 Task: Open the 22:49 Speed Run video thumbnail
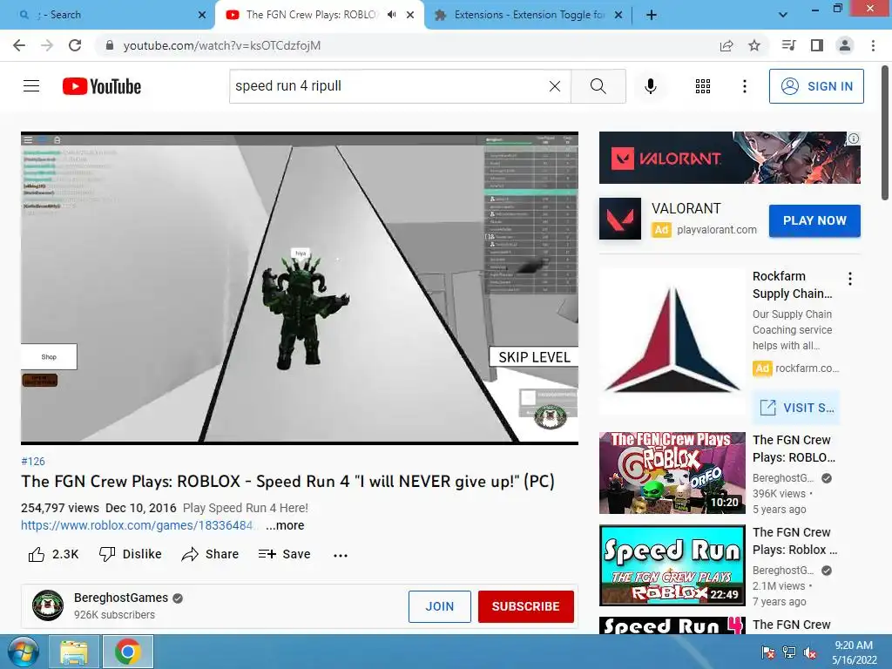672,564
